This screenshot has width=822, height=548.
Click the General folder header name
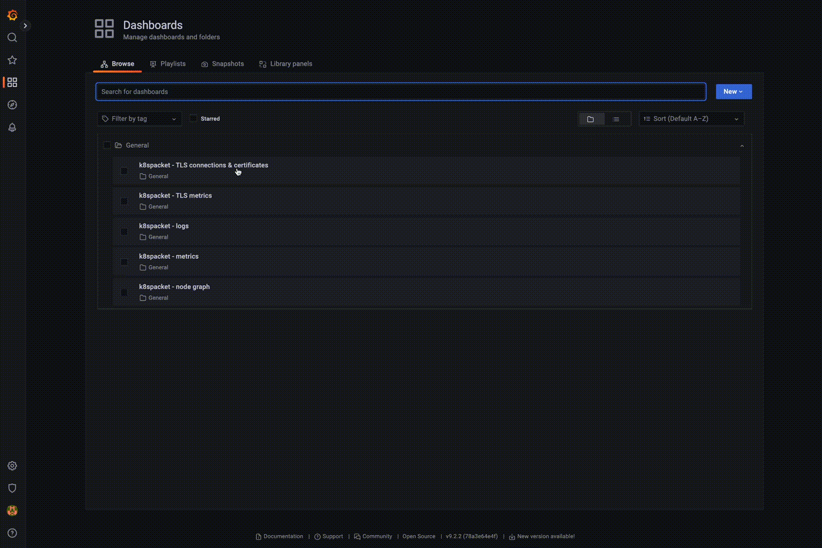[137, 145]
